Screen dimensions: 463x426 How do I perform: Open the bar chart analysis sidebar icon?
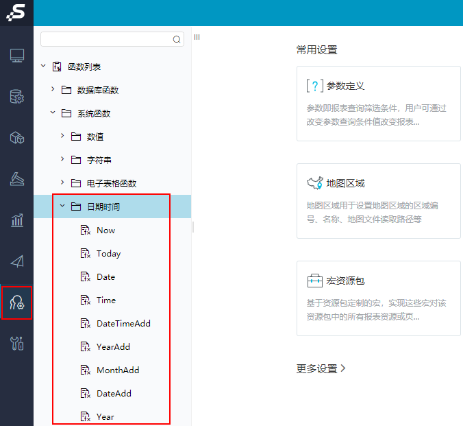17,220
